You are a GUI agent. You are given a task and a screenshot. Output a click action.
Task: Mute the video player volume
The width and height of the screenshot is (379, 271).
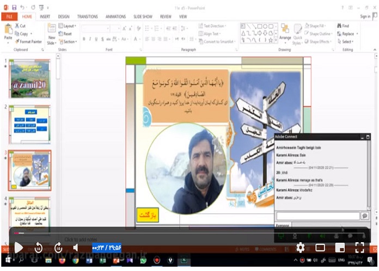tap(76, 248)
